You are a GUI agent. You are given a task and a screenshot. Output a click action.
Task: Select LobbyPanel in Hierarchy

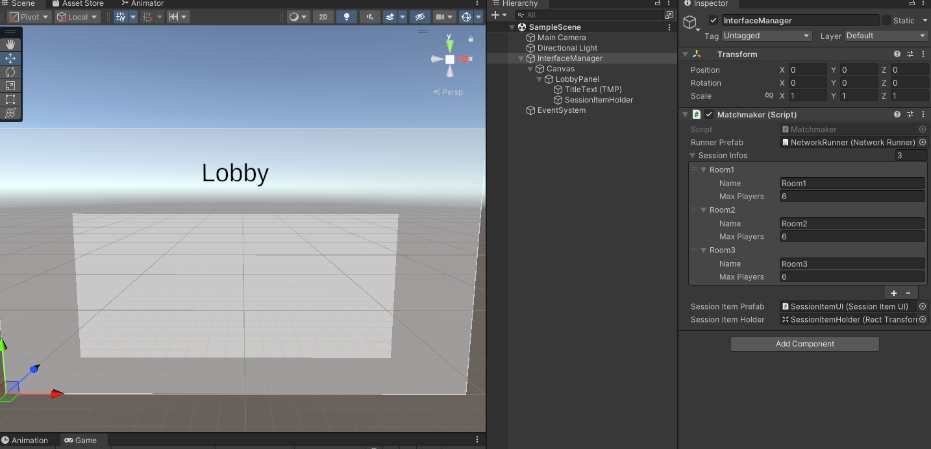(x=577, y=79)
